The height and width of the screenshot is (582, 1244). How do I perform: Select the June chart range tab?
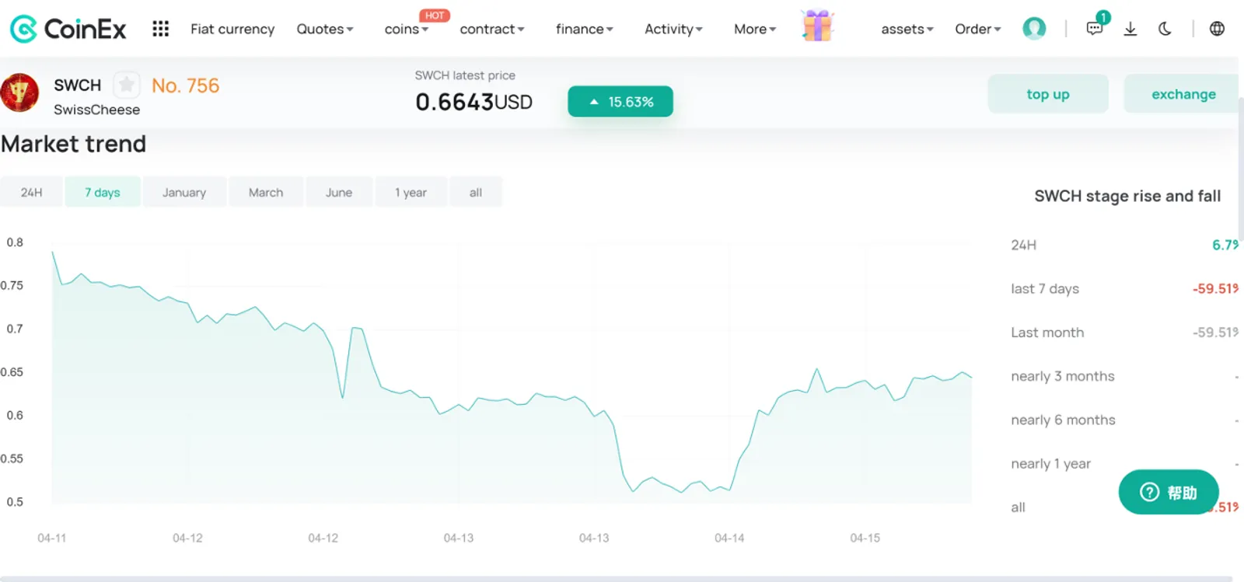pos(339,192)
